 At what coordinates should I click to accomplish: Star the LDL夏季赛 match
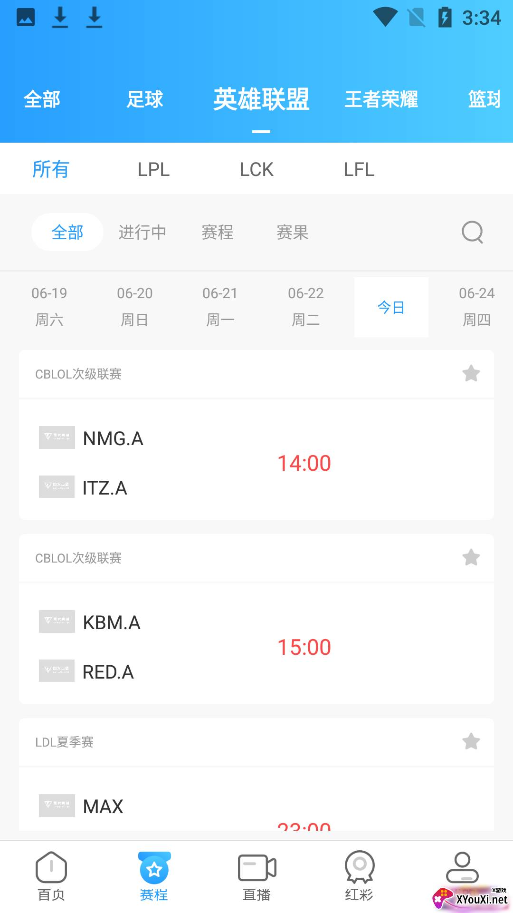click(x=471, y=742)
